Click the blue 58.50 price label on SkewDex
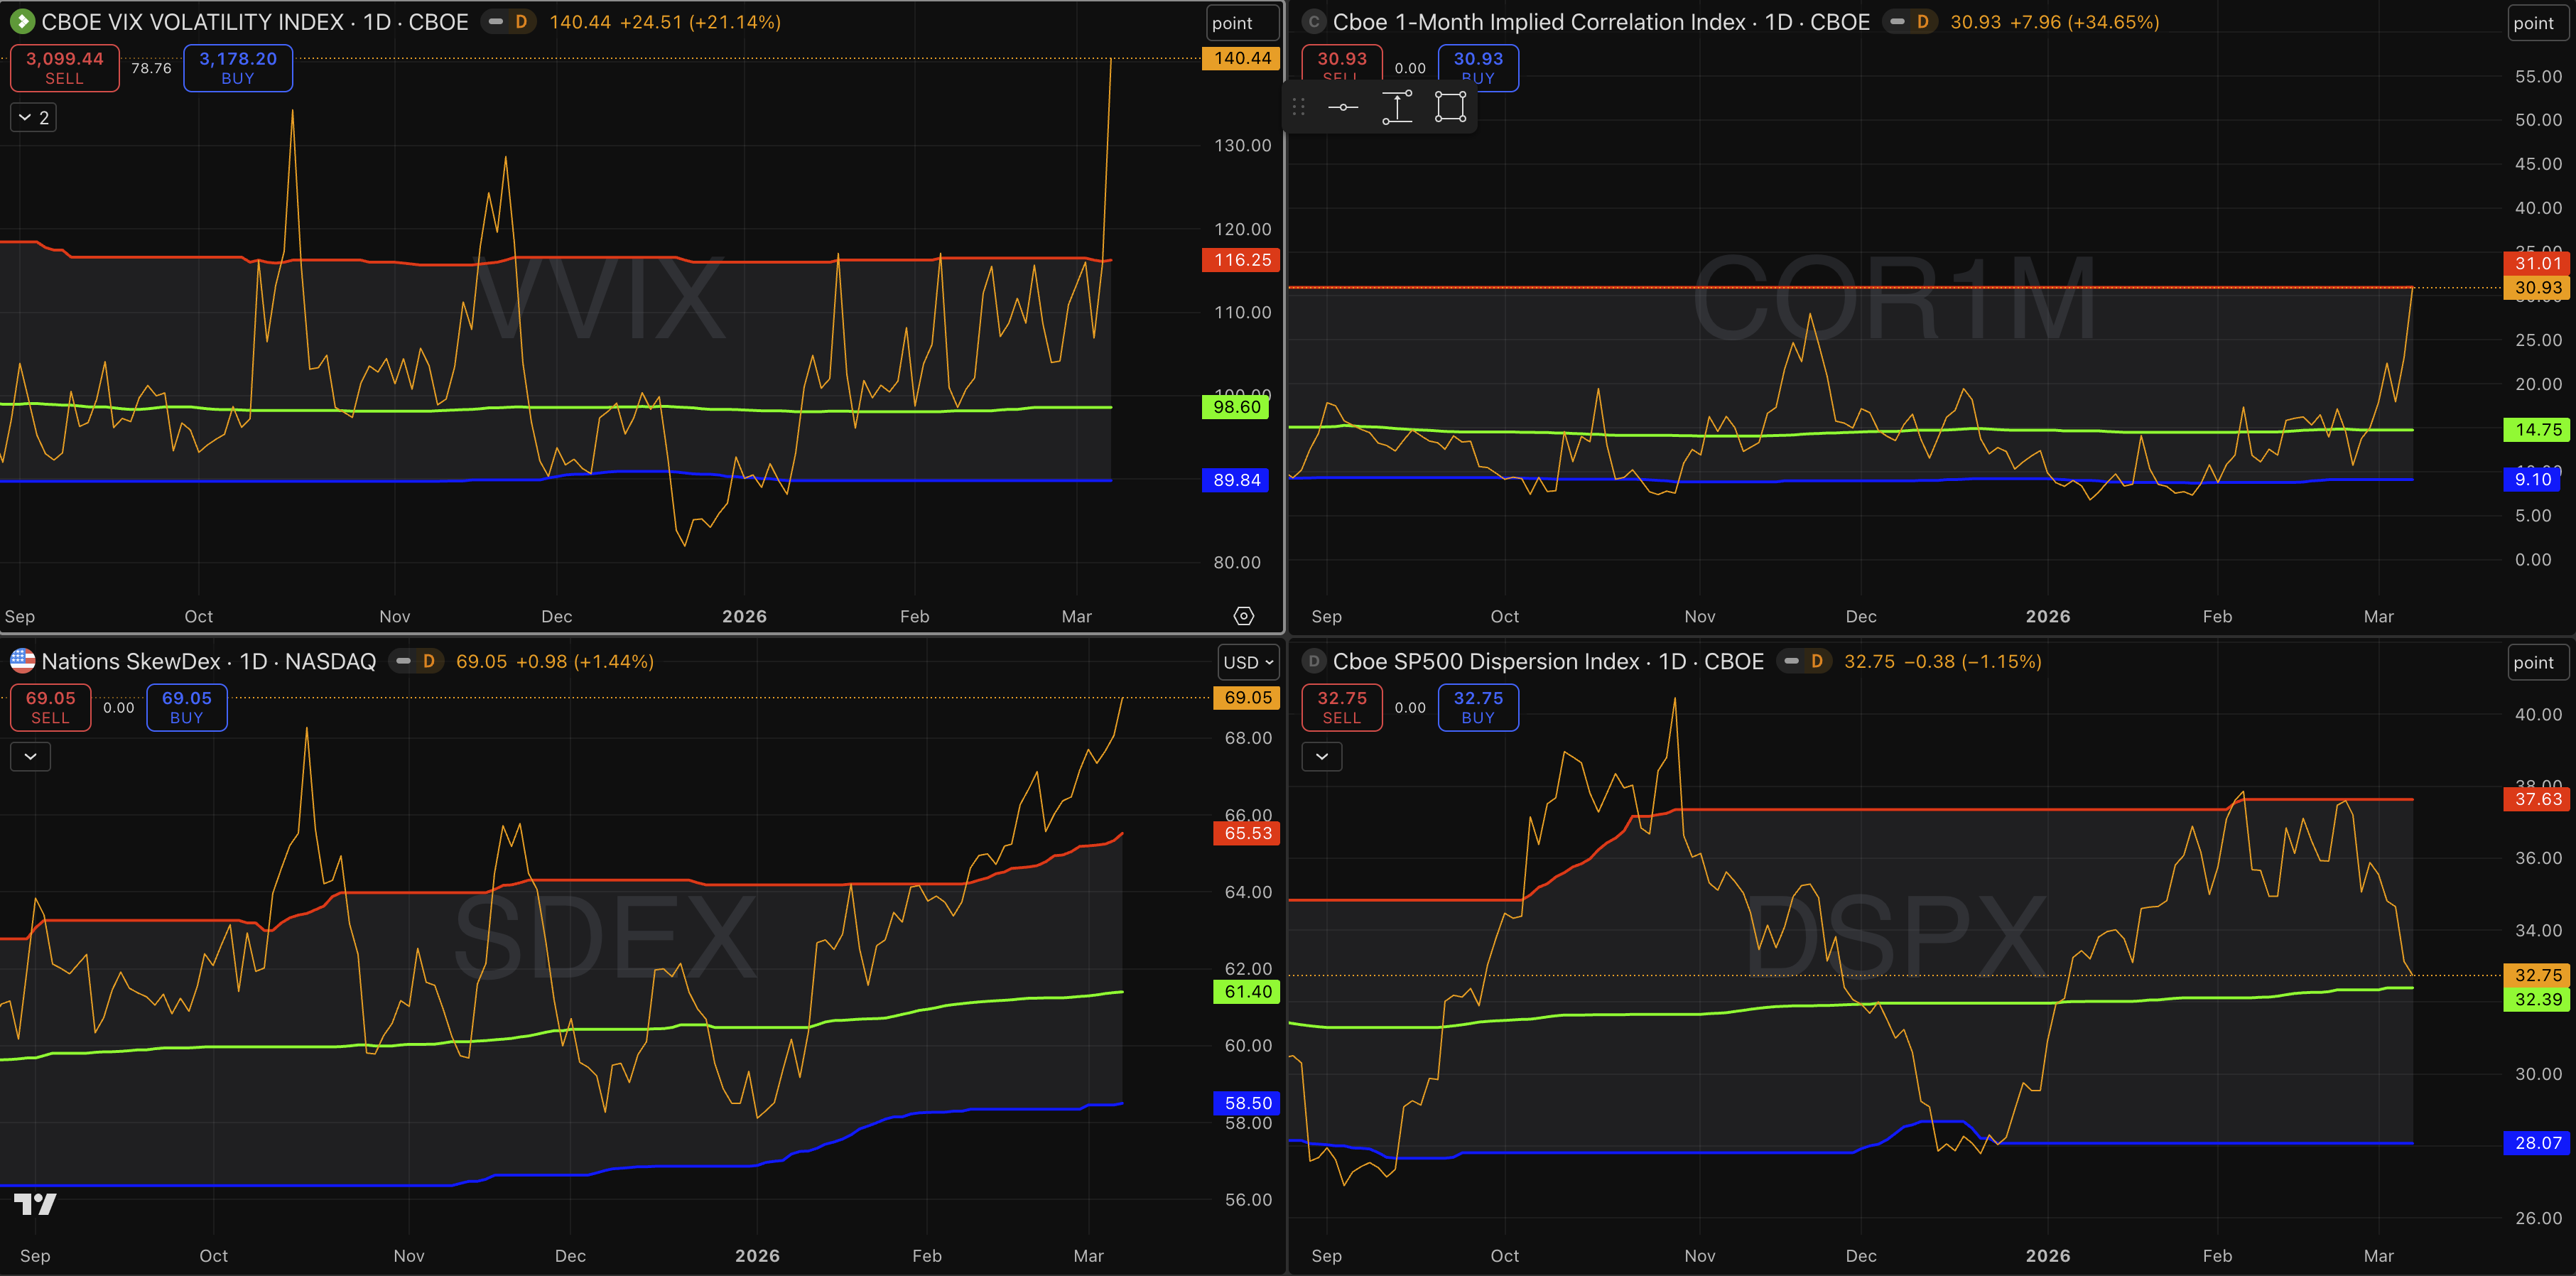 (1246, 1103)
